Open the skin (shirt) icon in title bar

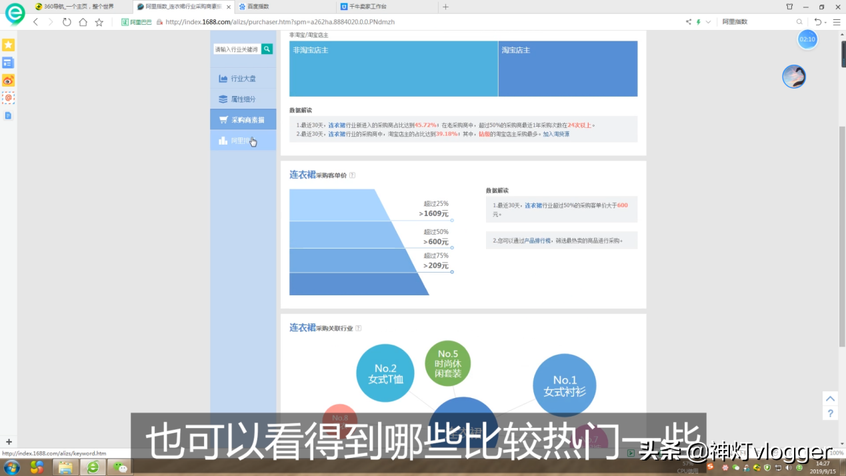tap(789, 7)
